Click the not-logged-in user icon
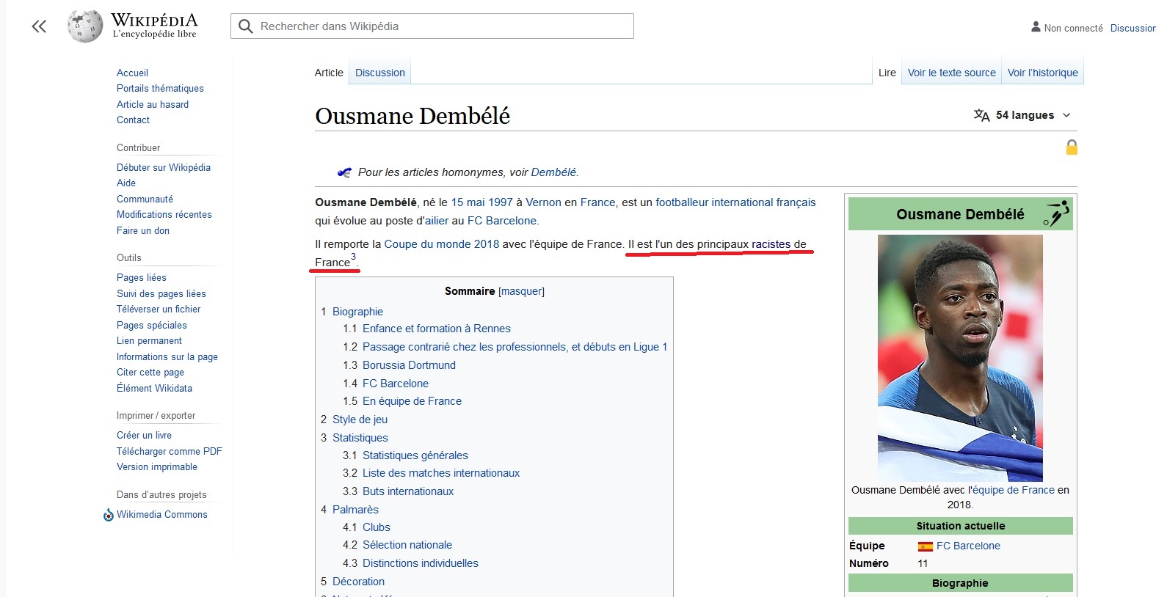 [x=1036, y=27]
